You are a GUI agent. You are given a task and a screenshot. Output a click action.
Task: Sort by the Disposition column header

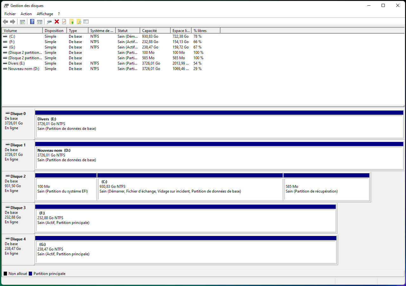pos(55,31)
